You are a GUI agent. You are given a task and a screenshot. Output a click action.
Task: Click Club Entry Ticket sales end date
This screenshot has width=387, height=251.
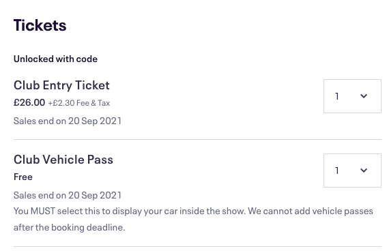[x=68, y=121]
